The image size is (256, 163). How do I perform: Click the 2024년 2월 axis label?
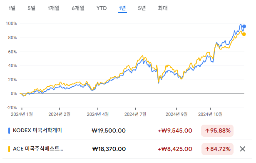(x=59, y=114)
